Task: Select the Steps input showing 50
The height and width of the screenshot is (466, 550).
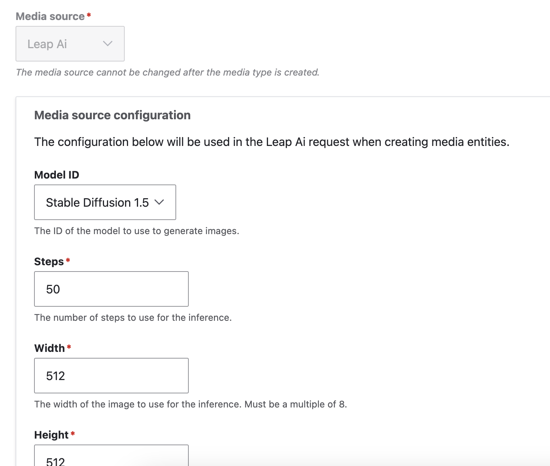Action: 111,289
